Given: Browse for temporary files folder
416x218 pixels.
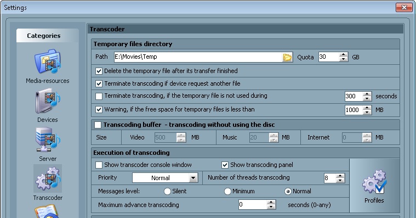Looking at the screenshot, I should point(287,57).
